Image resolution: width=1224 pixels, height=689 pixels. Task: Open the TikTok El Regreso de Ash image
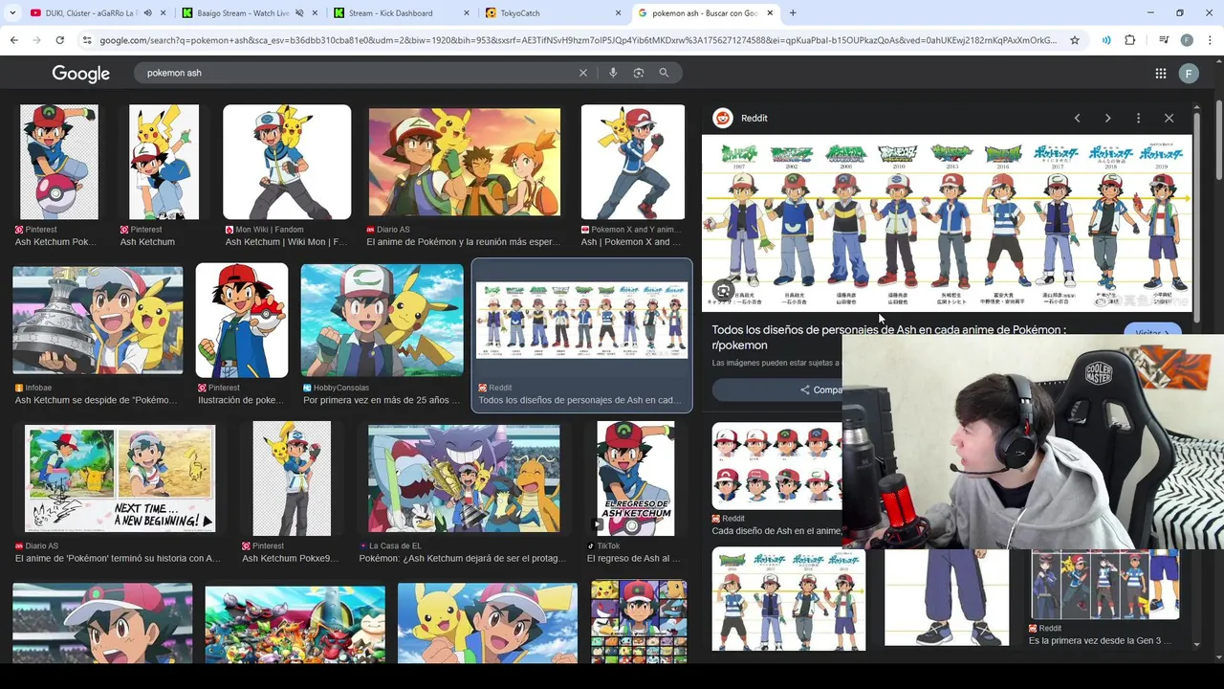(x=636, y=478)
